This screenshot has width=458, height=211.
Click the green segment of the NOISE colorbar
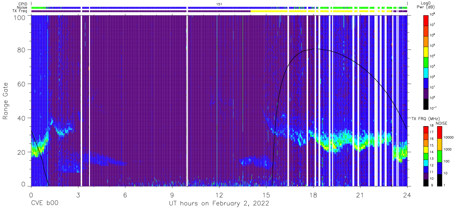440,156
